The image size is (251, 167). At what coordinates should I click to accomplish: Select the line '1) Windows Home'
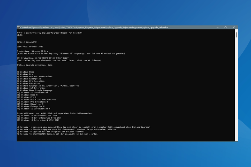click(x=25, y=72)
